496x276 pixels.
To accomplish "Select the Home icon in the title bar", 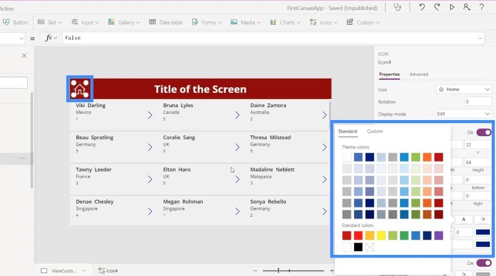I will (x=80, y=88).
